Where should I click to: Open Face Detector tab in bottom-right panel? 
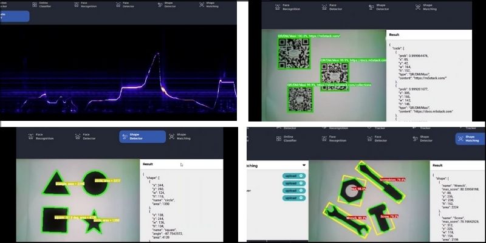pyautogui.click(x=377, y=139)
